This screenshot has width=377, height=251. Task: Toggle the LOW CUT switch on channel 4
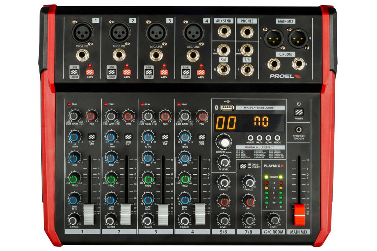tap(201, 137)
